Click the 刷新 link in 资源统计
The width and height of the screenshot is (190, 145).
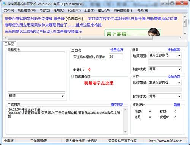(x=177, y=104)
